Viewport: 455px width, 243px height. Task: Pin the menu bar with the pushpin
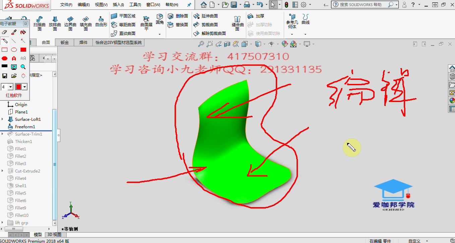pos(189,5)
